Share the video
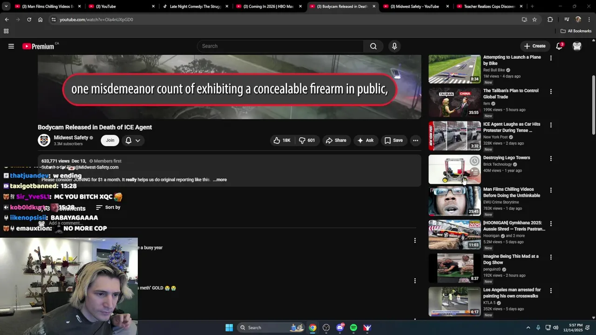 point(336,140)
